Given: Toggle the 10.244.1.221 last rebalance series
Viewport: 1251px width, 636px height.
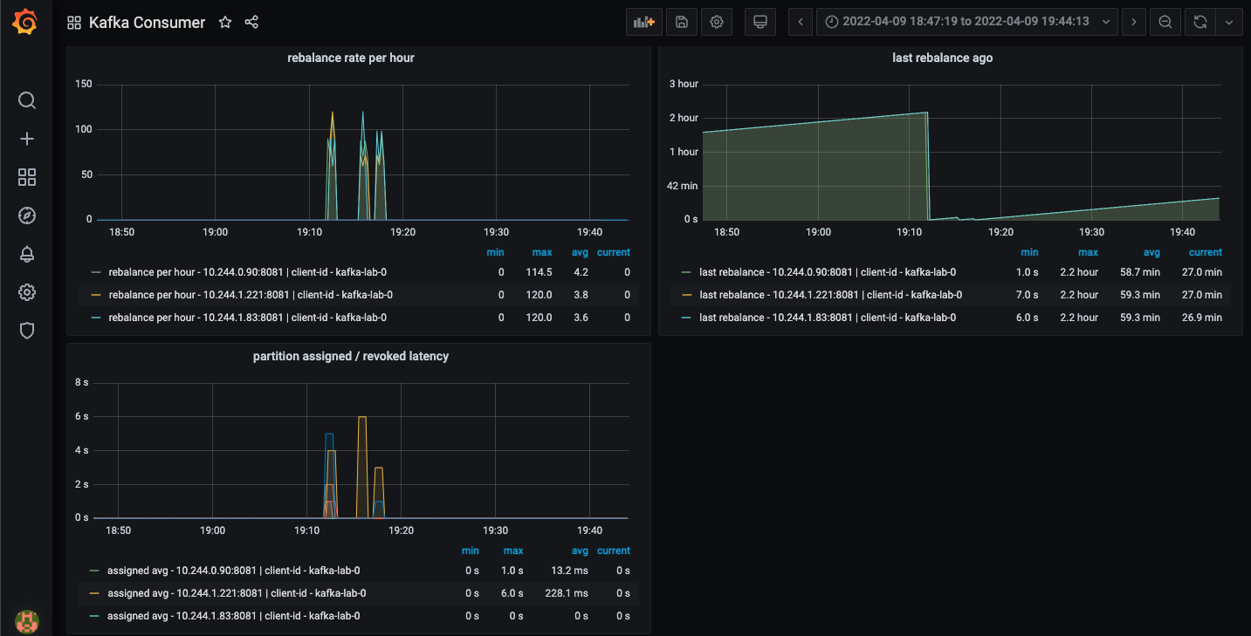Looking at the screenshot, I should (830, 295).
